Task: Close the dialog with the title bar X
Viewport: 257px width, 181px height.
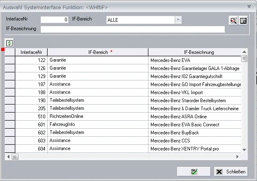Action: click(249, 7)
